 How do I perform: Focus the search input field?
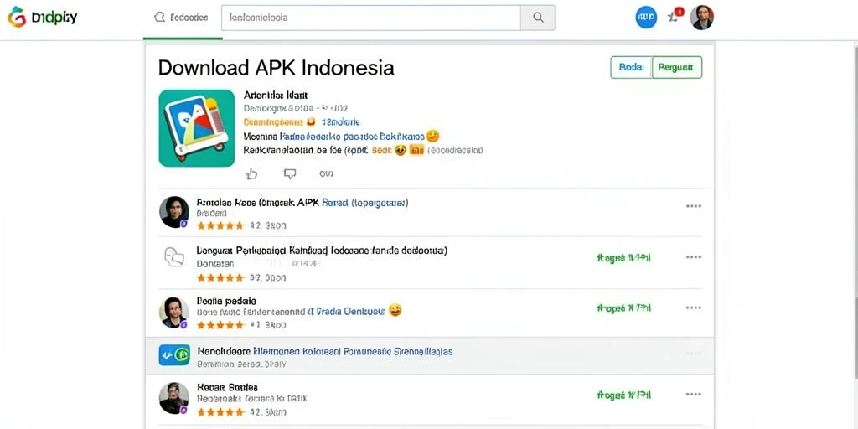click(x=371, y=18)
